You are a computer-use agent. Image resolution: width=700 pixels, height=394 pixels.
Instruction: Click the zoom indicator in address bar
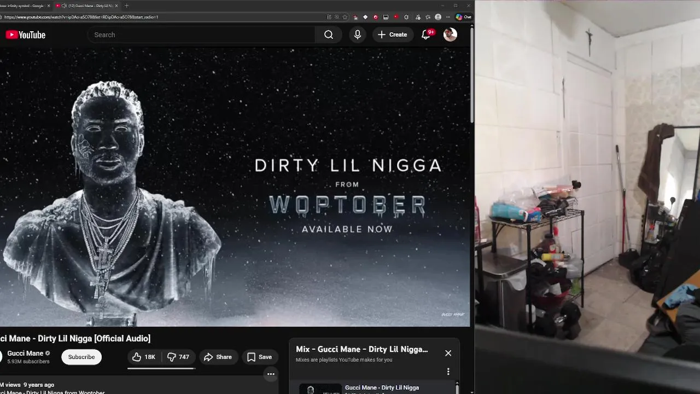tap(336, 17)
